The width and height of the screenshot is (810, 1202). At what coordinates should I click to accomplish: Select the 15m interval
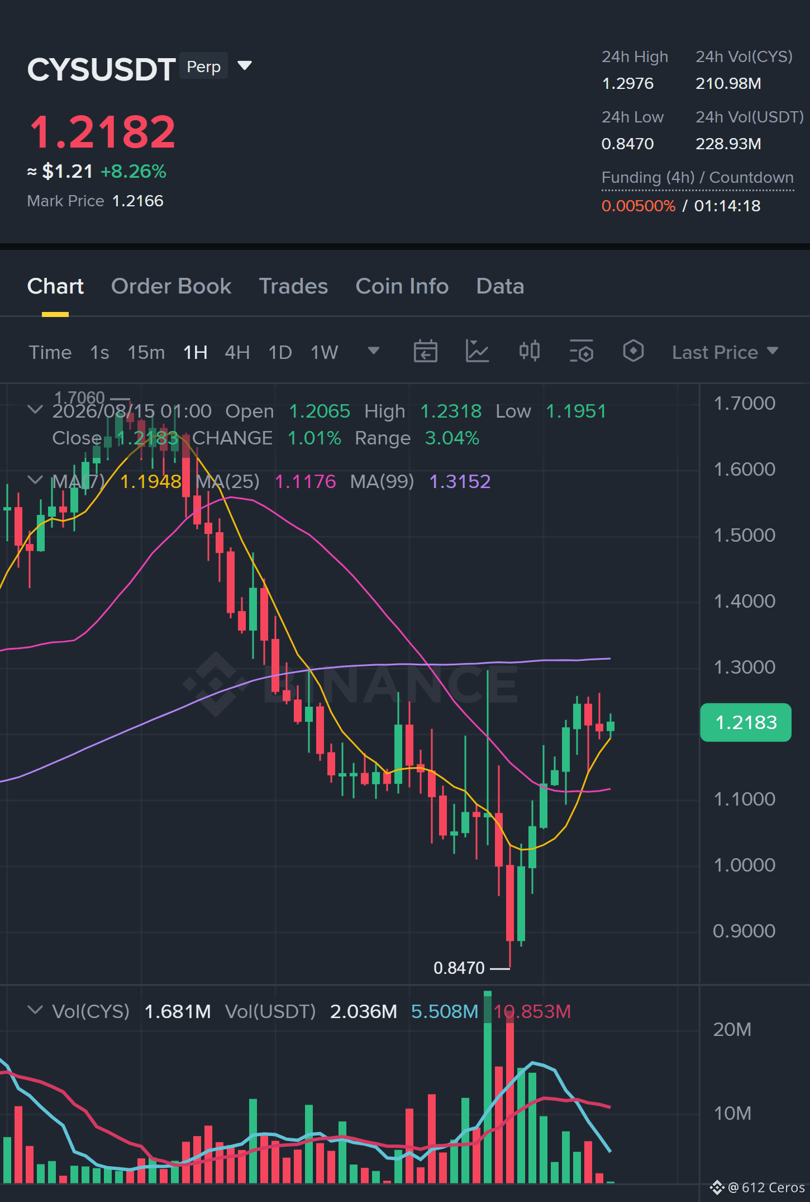click(x=146, y=352)
